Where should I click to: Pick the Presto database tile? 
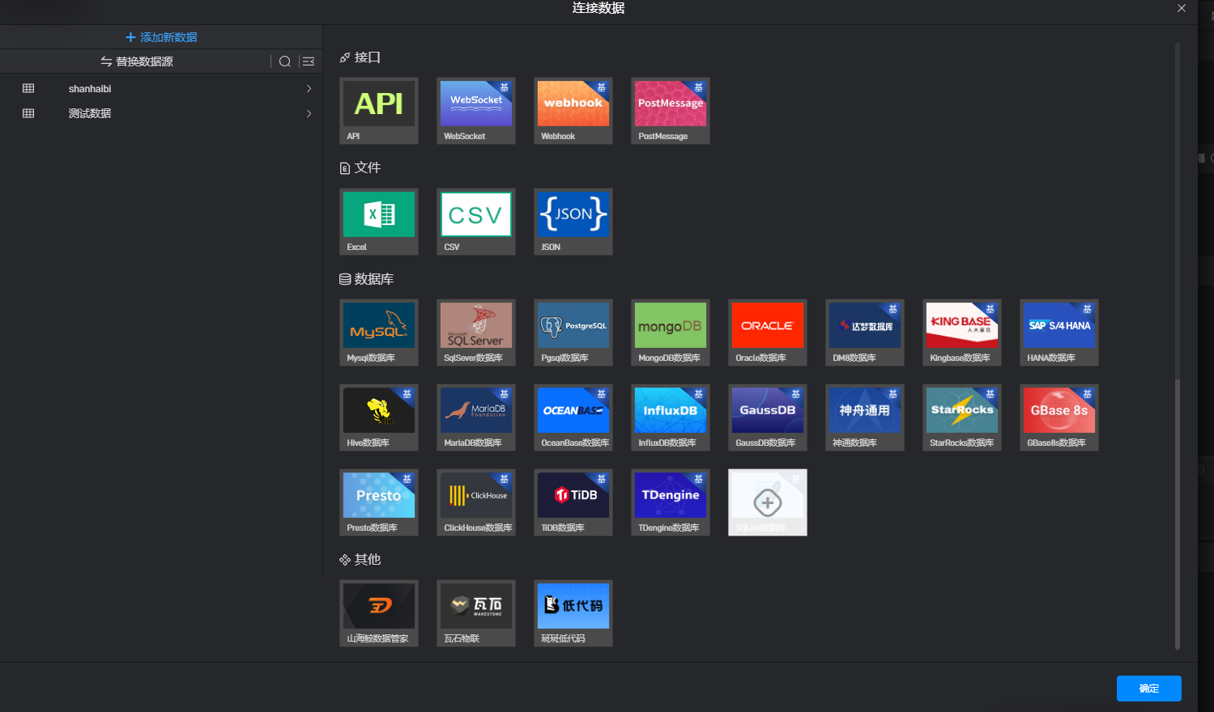point(379,502)
